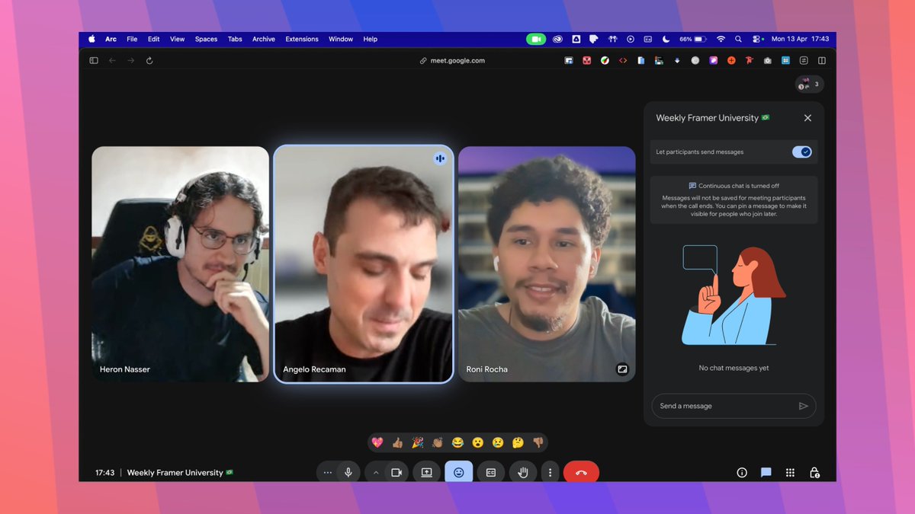
Task: Raise your hand
Action: [523, 472]
